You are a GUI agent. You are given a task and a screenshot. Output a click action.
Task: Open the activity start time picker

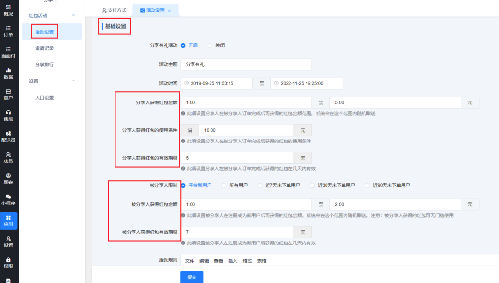click(216, 83)
